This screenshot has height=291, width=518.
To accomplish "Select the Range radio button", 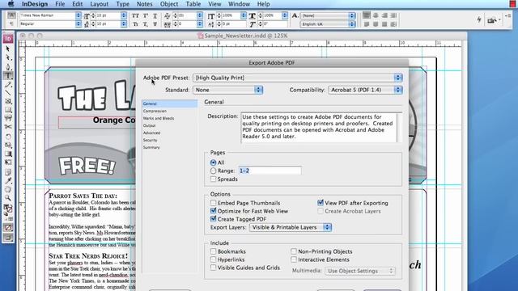I will [x=213, y=171].
